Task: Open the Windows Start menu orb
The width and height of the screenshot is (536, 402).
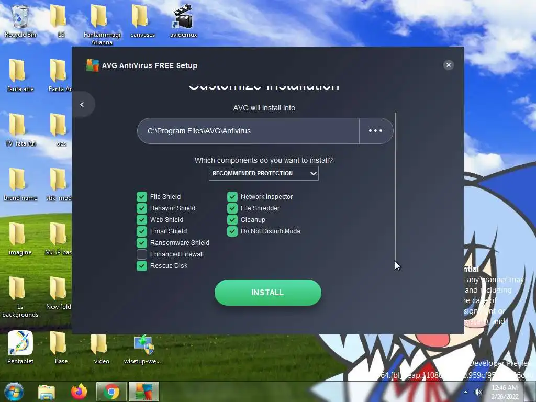Action: point(14,392)
